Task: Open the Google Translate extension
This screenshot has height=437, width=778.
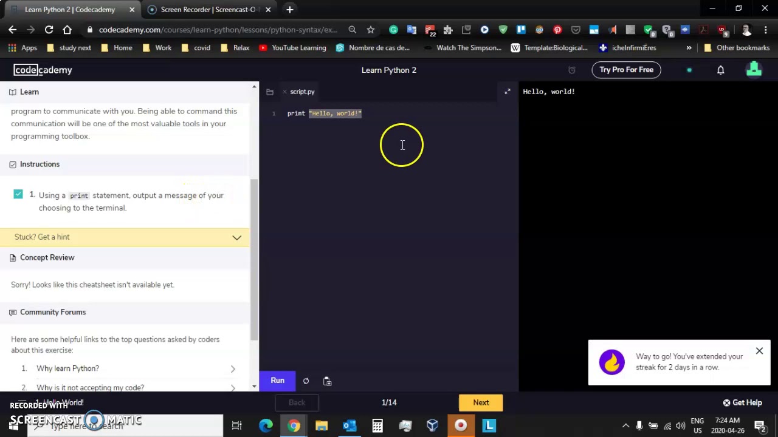Action: (411, 29)
